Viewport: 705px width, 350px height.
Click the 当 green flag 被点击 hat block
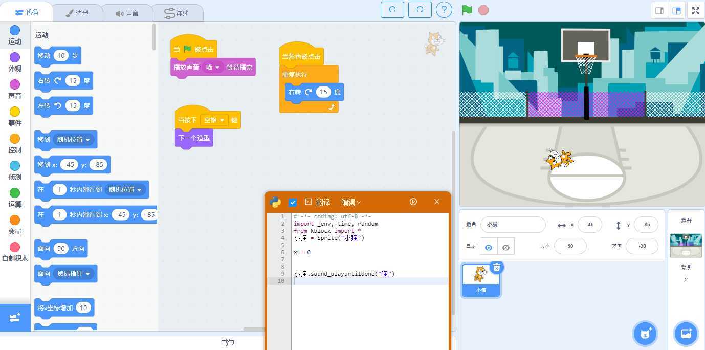pyautogui.click(x=193, y=48)
